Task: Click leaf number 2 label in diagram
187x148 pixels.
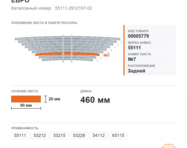Action: [x=121, y=42]
